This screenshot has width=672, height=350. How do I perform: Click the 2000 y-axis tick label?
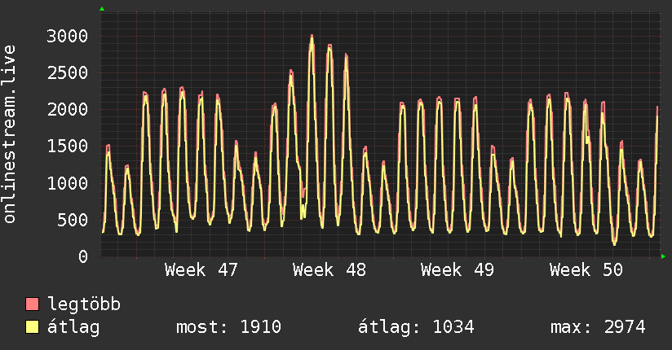tap(68, 110)
